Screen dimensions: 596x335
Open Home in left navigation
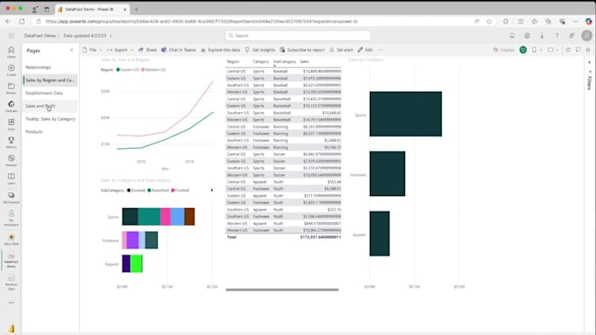tap(11, 52)
